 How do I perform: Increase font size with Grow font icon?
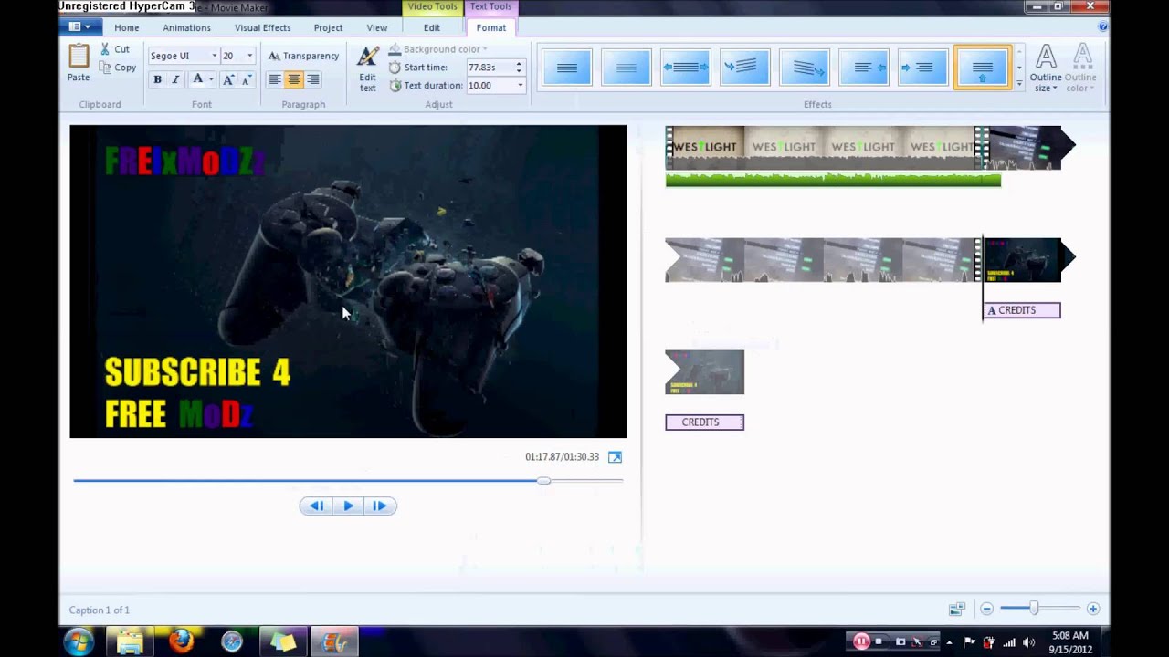[x=228, y=79]
